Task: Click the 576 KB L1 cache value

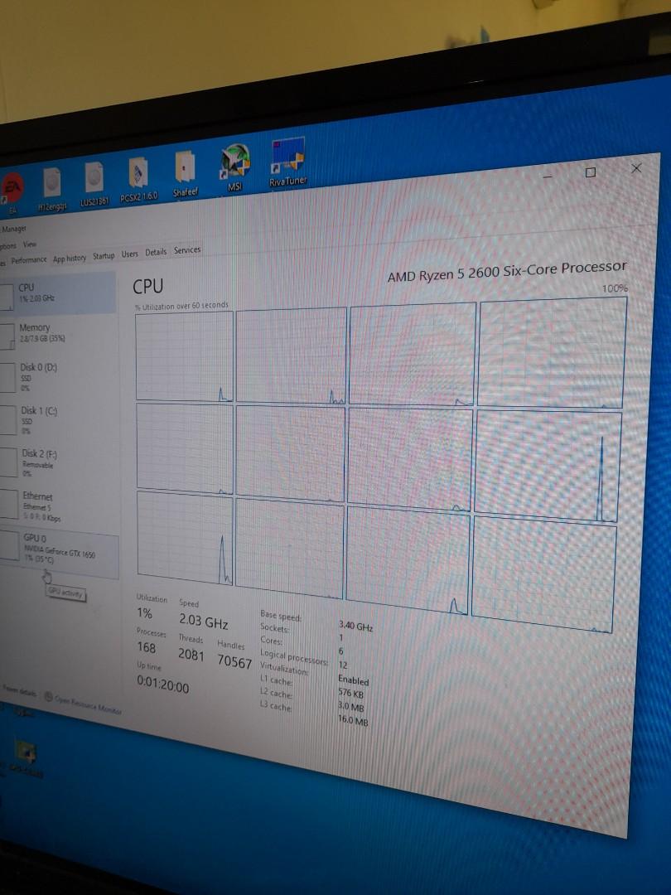Action: (351, 694)
